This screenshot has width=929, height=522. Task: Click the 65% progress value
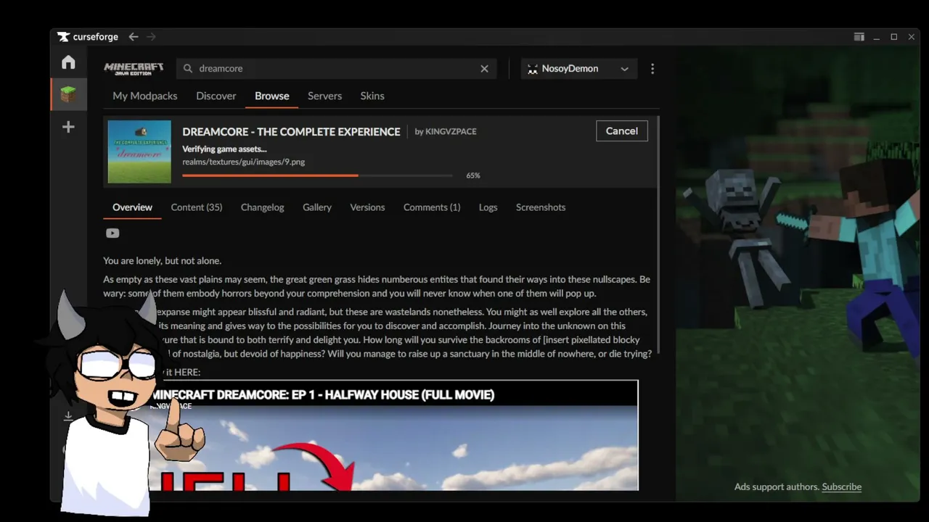[x=473, y=175]
